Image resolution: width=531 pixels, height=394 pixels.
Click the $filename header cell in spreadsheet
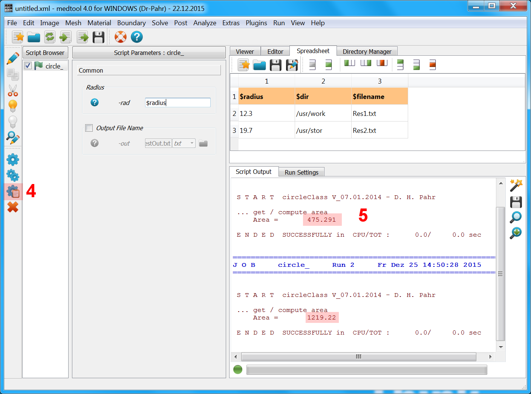click(380, 96)
